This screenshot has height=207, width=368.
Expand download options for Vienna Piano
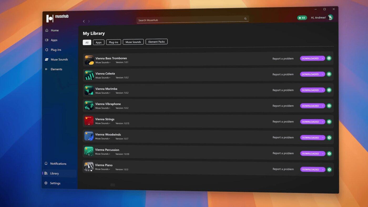point(323,170)
